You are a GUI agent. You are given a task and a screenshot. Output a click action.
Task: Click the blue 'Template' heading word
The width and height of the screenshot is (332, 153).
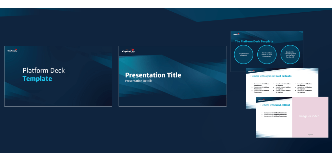pos(37,78)
